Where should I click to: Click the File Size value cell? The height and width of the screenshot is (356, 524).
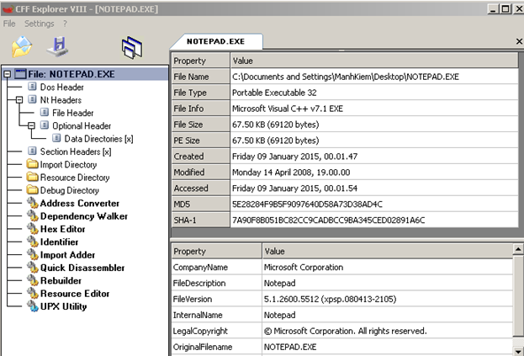click(x=374, y=125)
